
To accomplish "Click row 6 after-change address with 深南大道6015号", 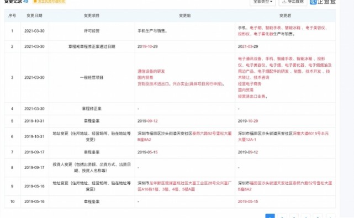I will 283,136.
